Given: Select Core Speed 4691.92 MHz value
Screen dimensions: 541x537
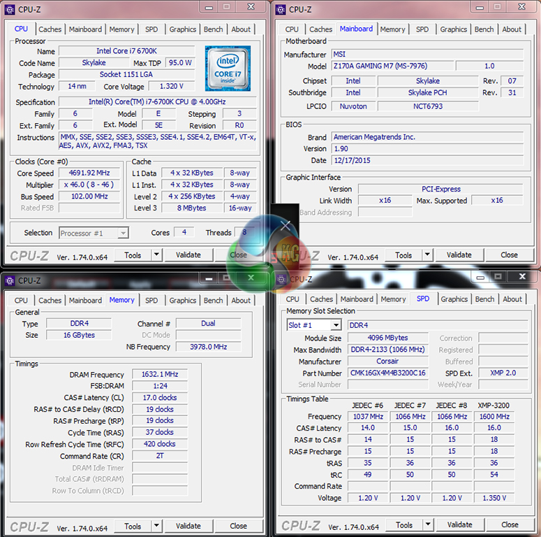Looking at the screenshot, I should click(89, 173).
